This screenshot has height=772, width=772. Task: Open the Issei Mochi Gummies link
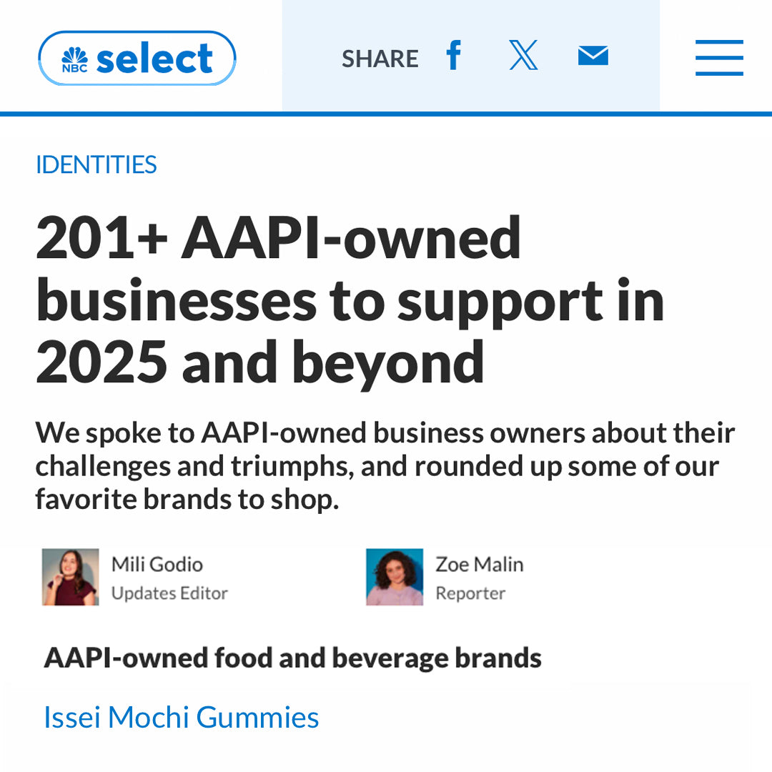[x=182, y=717]
